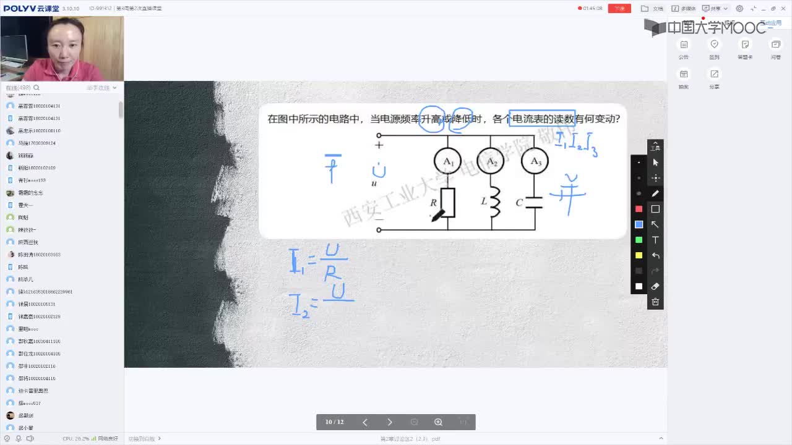Expand the bottom document panel chevron

661,439
